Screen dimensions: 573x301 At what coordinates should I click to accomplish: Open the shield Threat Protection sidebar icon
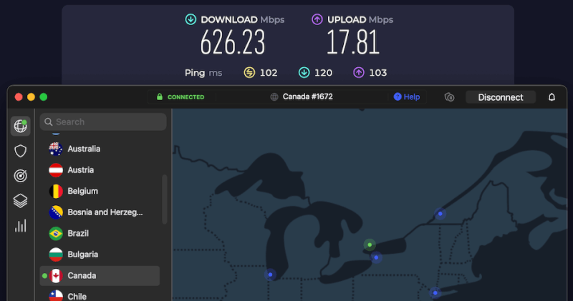coord(21,151)
